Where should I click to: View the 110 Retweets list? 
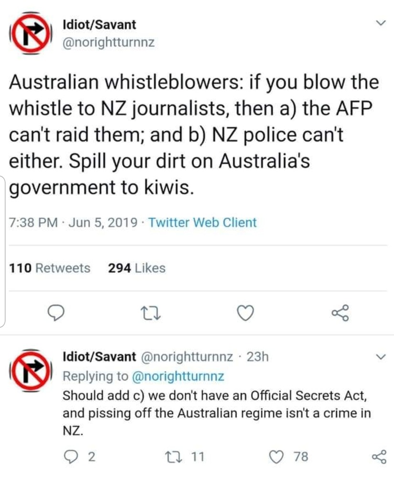(50, 268)
